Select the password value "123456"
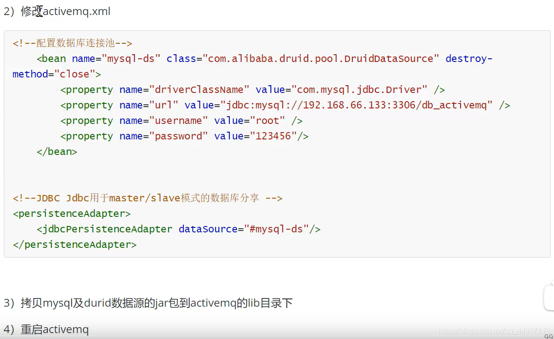The height and width of the screenshot is (339, 554). click(x=275, y=136)
